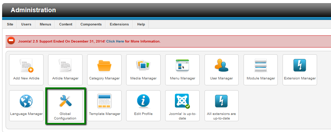This screenshot has height=132, width=331.
Task: Open the Help menu
Action: click(141, 24)
